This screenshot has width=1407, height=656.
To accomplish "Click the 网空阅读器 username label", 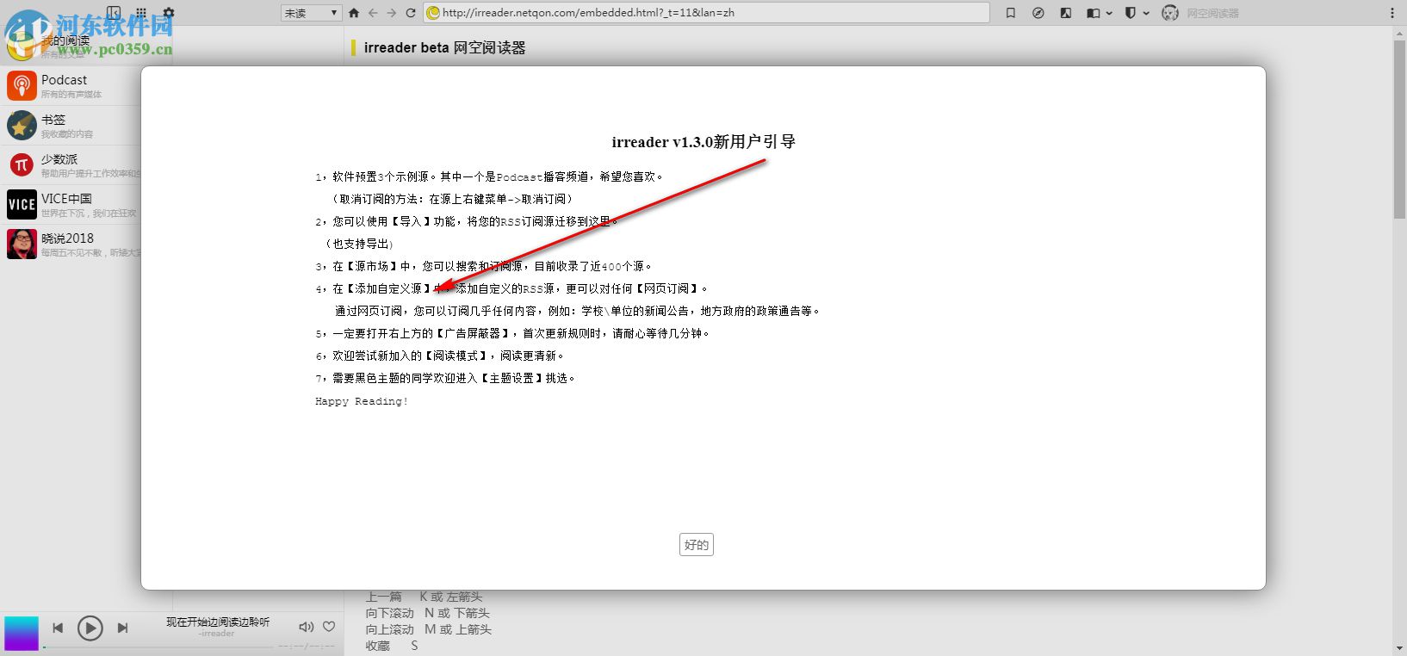I will tap(1212, 13).
